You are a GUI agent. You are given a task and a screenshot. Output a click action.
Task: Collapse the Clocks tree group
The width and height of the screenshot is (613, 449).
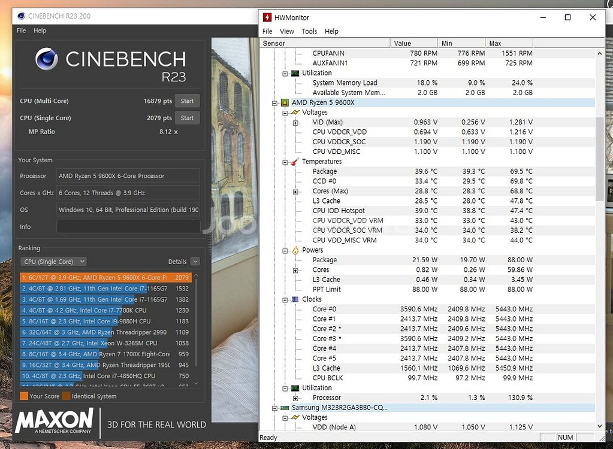pos(285,300)
